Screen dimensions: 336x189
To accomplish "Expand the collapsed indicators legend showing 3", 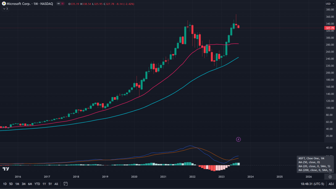I will pos(5,9).
